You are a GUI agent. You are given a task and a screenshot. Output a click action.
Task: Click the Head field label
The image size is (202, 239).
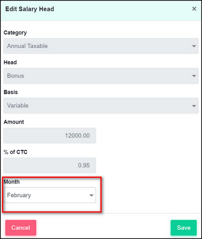click(10, 63)
